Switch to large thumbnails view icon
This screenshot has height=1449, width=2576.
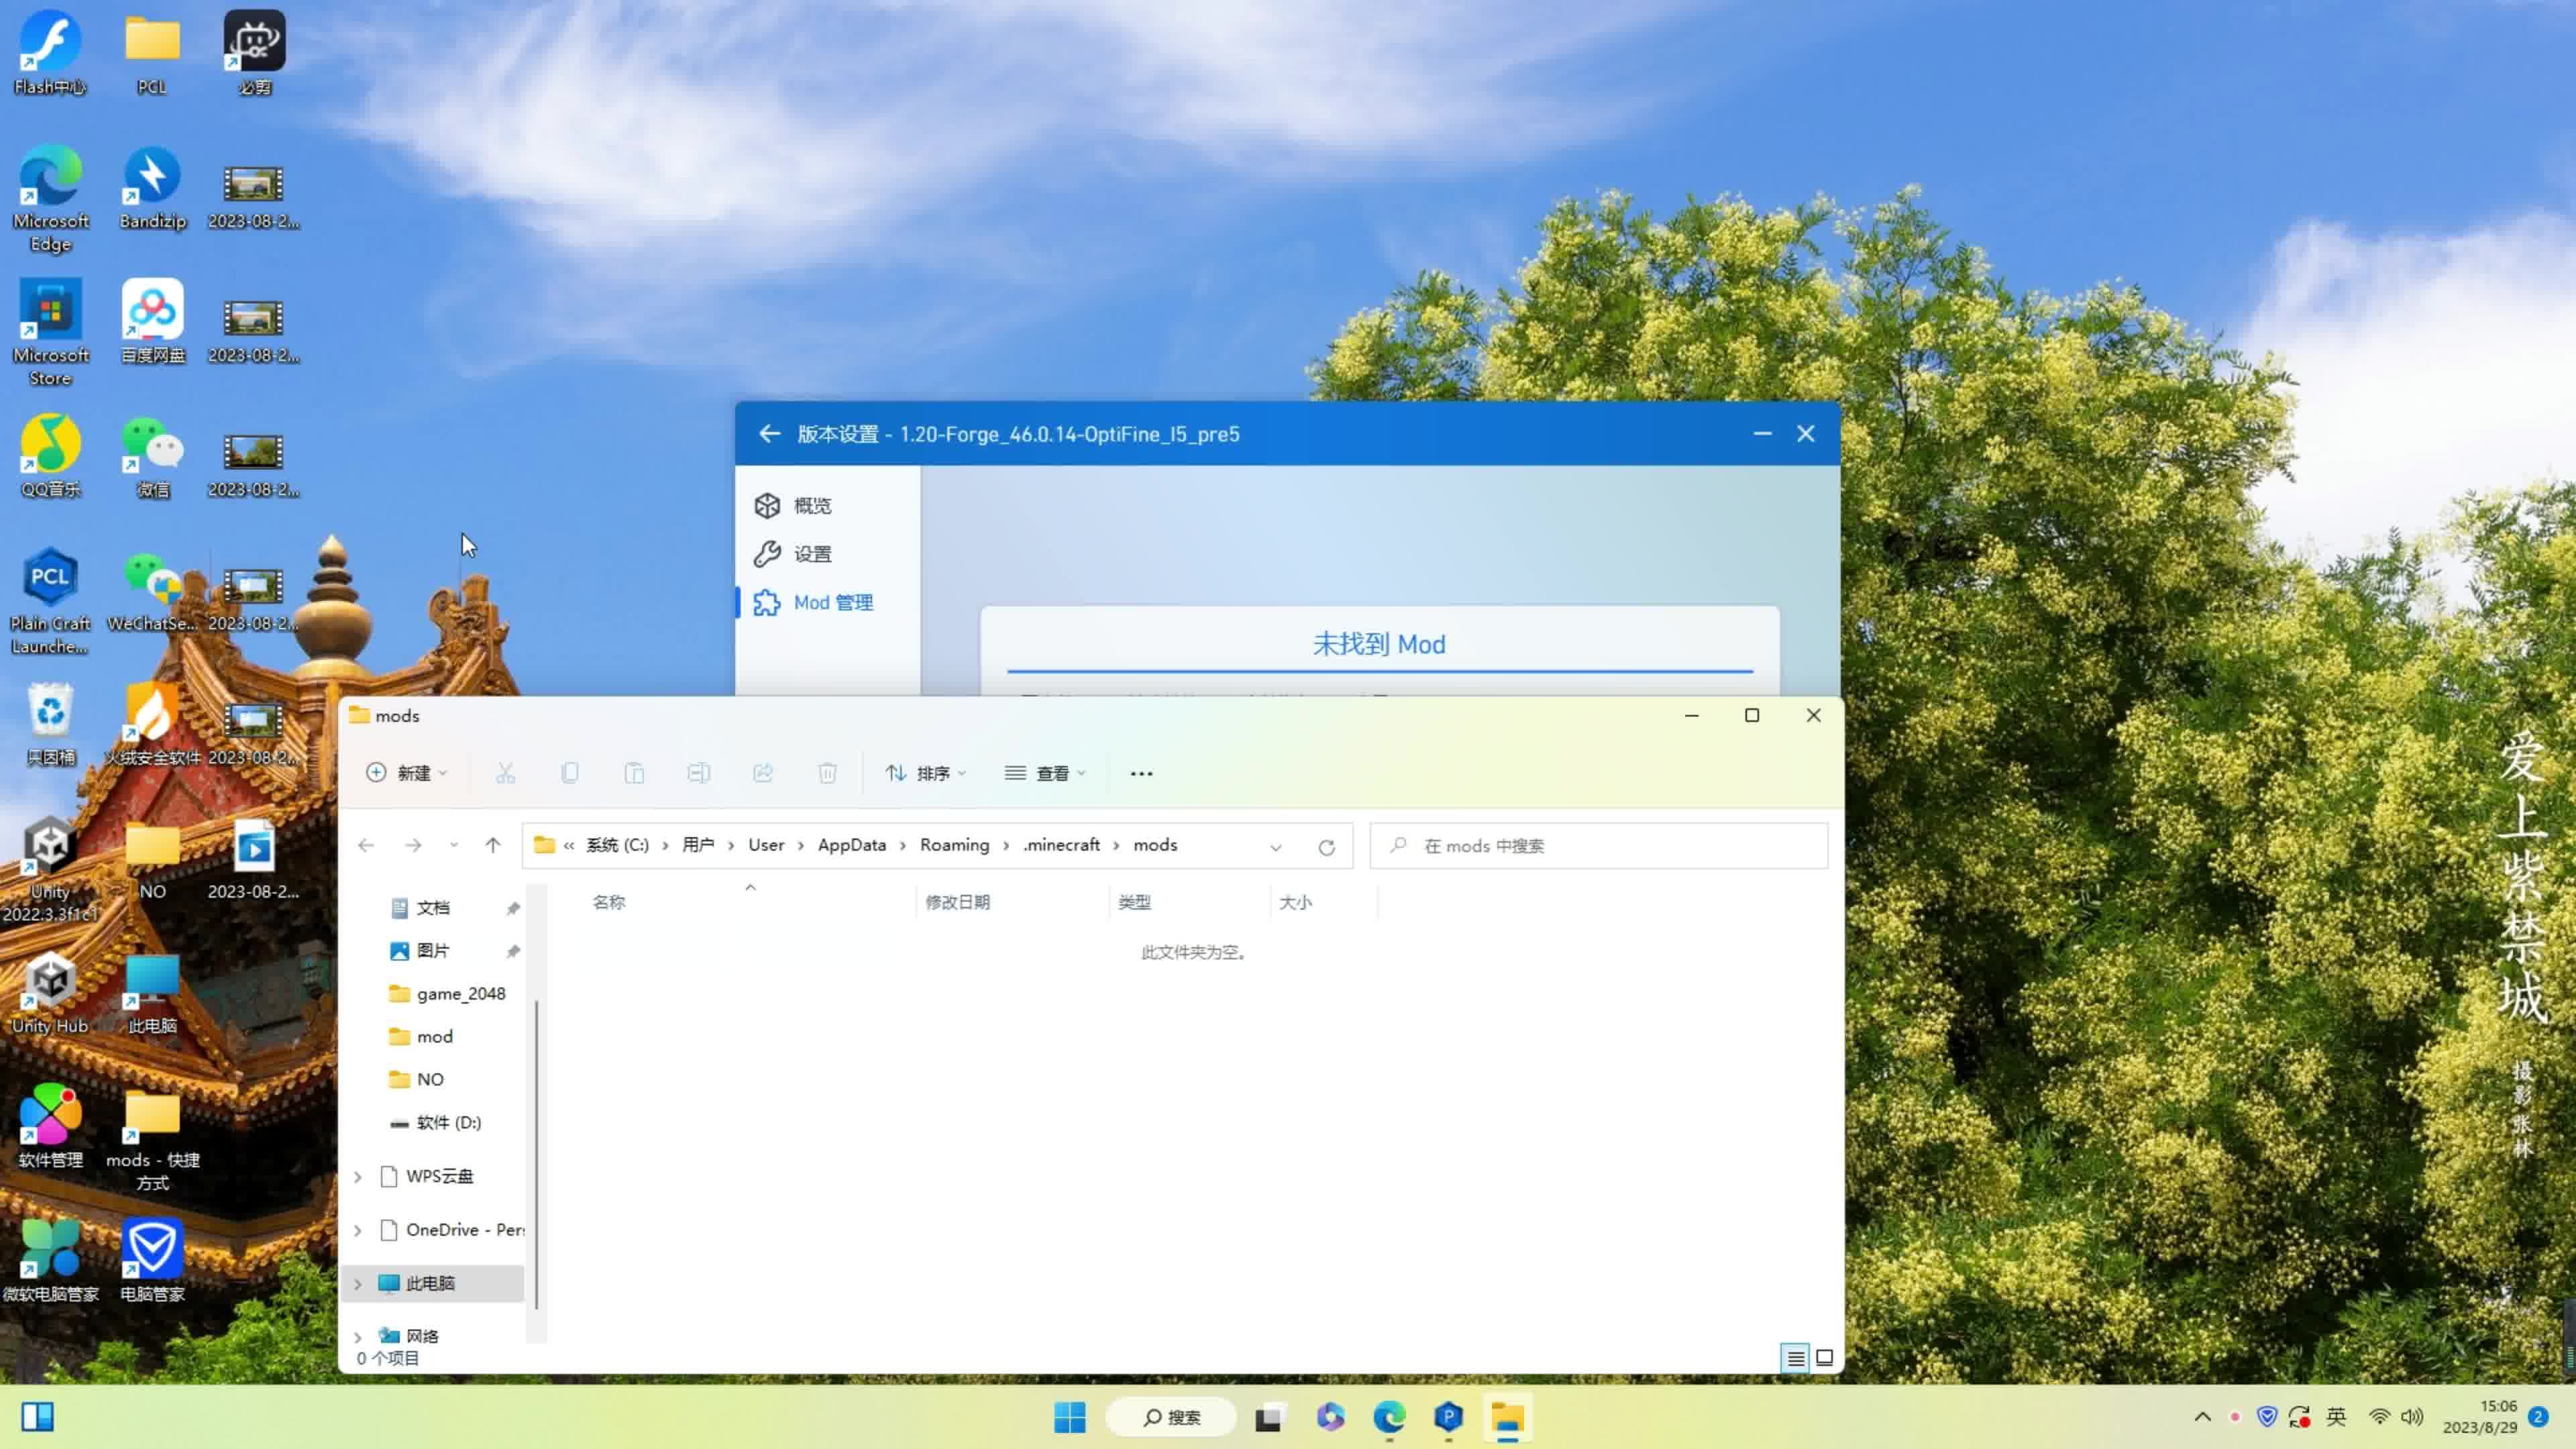click(1824, 1358)
